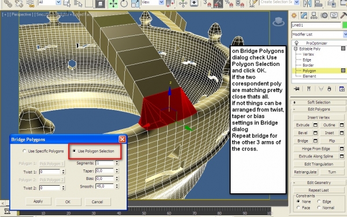The height and width of the screenshot is (217, 347).
Task: Open the Modifier List dropdown
Action: [319, 34]
